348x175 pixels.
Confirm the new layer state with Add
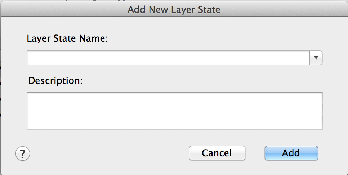click(291, 153)
